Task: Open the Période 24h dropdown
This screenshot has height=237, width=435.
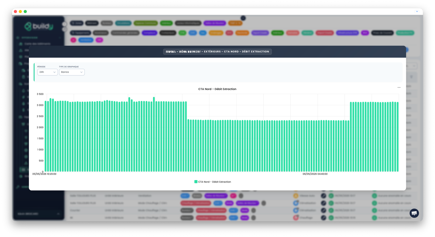Action: point(47,72)
